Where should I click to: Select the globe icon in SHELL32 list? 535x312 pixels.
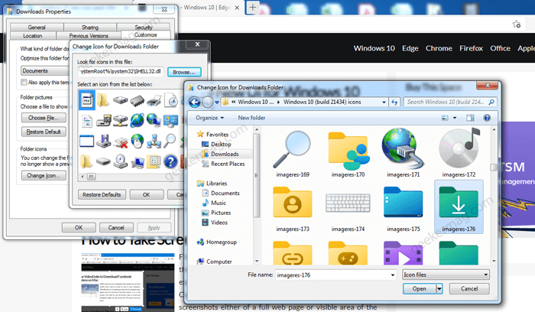[x=137, y=121]
